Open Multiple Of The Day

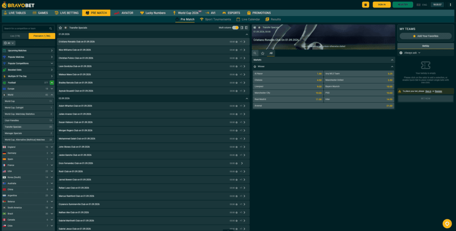(x=28, y=76)
